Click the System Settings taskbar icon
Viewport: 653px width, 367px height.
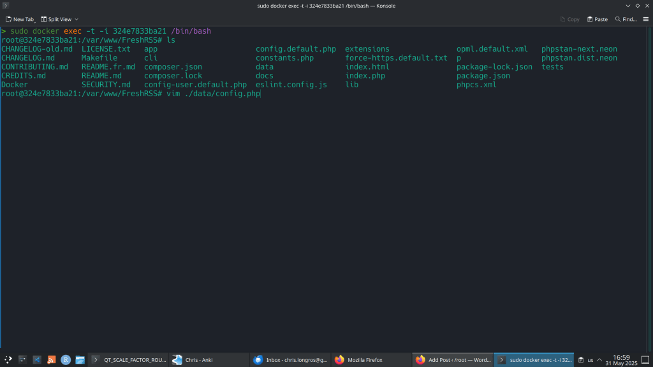pos(22,360)
